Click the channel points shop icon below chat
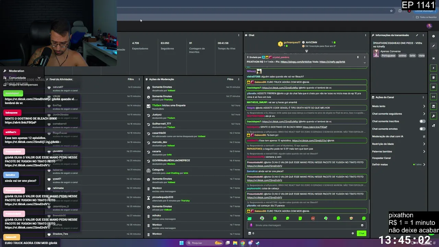Screen dimensions: 439x247 click(250, 233)
